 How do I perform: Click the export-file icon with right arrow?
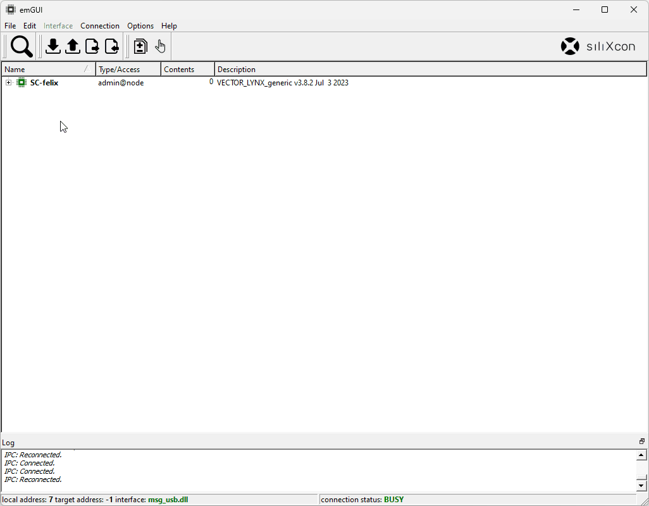(x=92, y=46)
